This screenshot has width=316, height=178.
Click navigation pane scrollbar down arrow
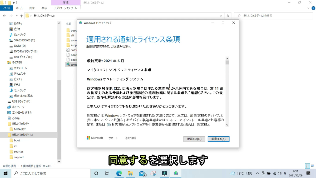click(x=59, y=161)
